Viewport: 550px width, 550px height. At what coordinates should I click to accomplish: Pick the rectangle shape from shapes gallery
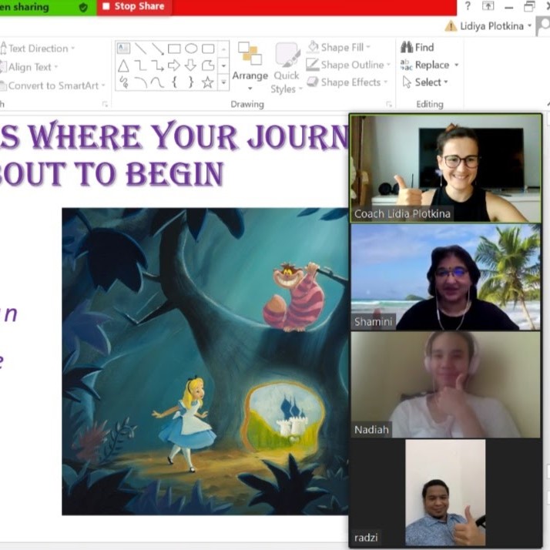coord(174,49)
